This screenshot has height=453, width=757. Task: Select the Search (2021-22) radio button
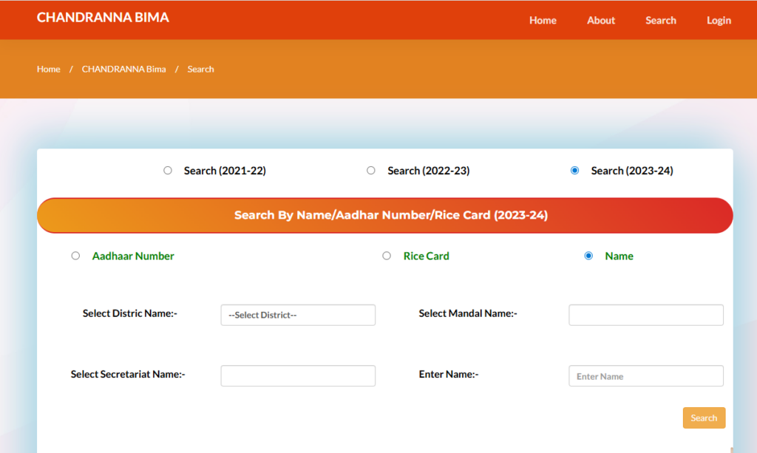click(x=168, y=171)
